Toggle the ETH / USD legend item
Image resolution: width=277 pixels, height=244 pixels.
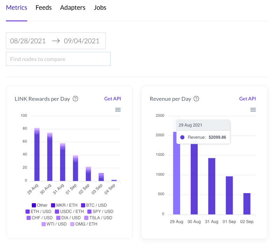[38, 211]
